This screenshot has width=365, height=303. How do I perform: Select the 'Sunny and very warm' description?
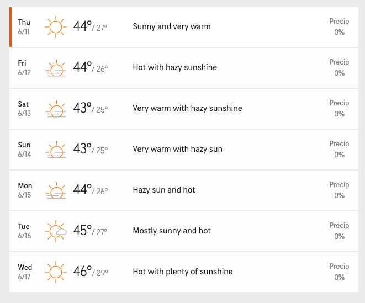pyautogui.click(x=172, y=26)
